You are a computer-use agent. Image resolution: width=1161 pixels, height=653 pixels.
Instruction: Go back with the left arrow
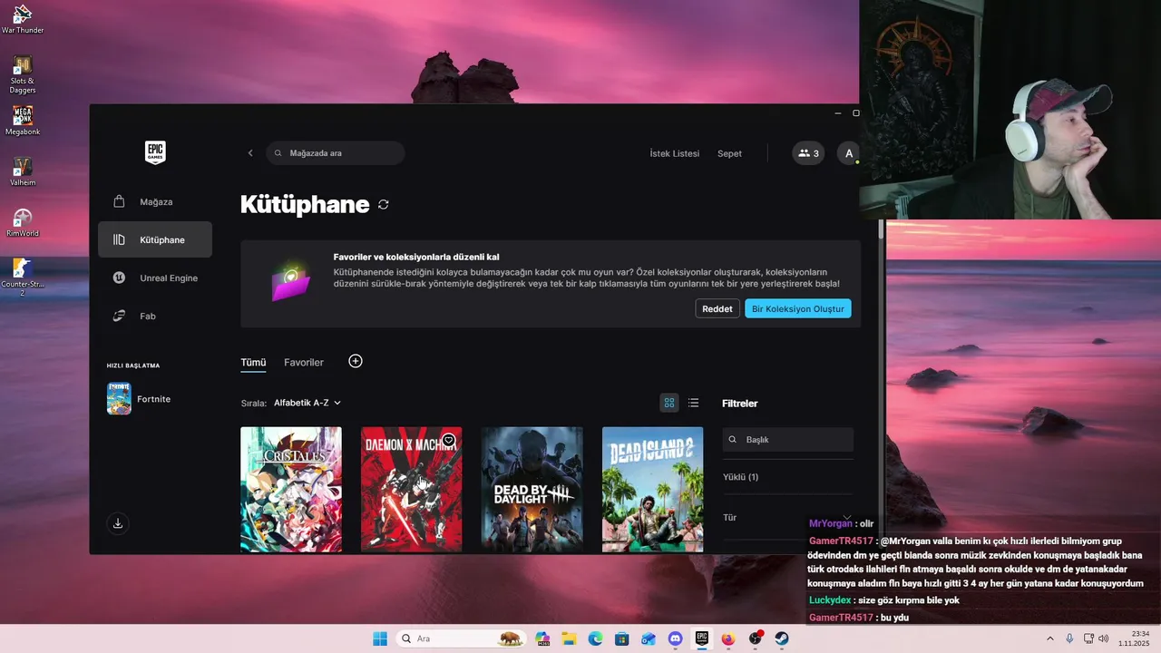(250, 153)
